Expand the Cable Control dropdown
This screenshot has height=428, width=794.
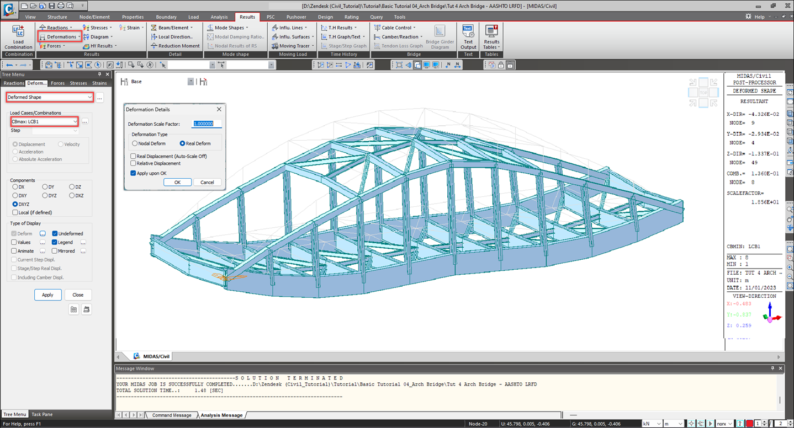(x=414, y=28)
